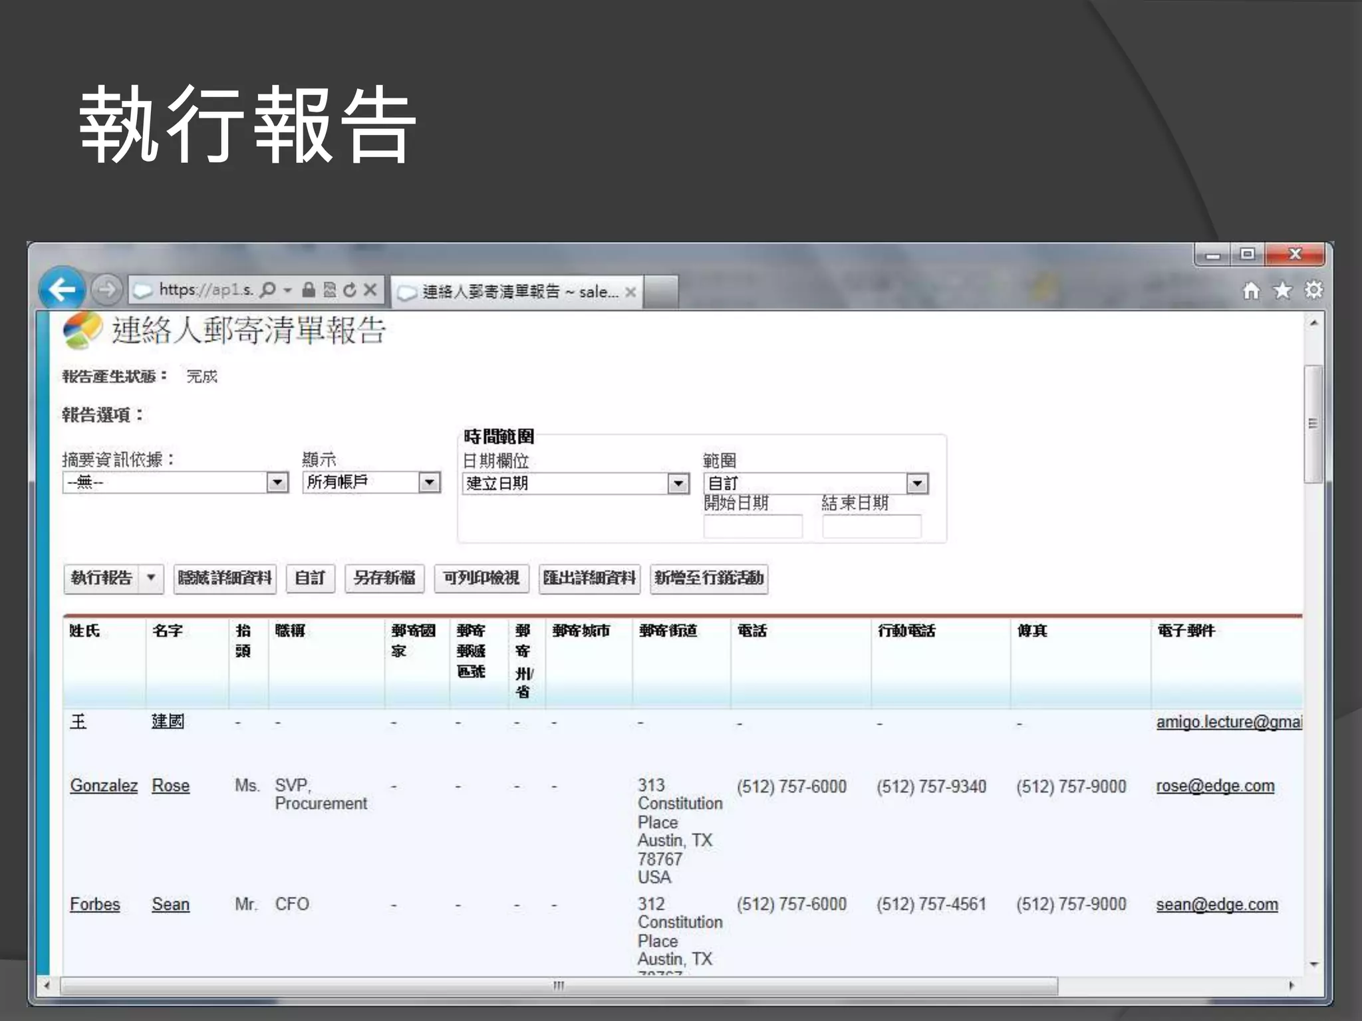
Task: Click the vertical scrollbar down arrow
Action: point(1313,964)
